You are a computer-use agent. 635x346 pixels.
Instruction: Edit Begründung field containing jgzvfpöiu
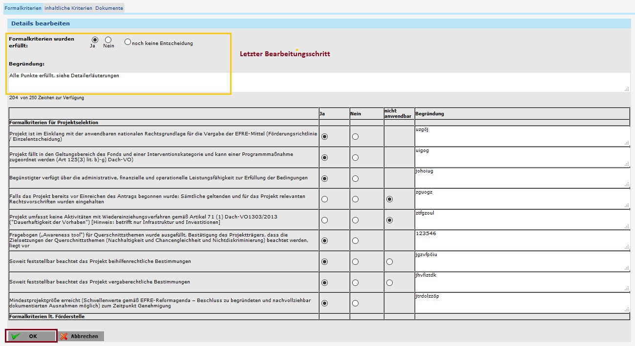point(522,261)
